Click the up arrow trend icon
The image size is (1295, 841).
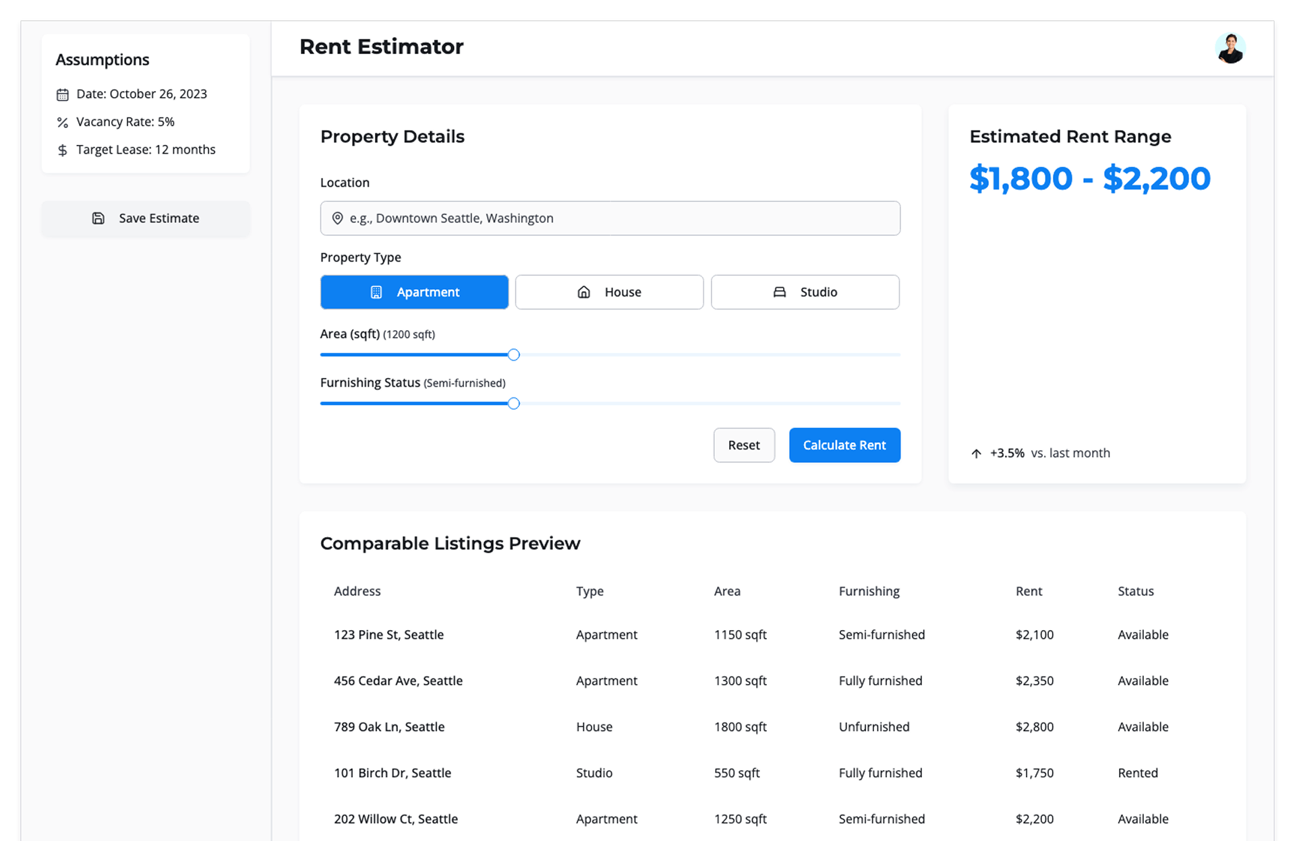tap(976, 454)
